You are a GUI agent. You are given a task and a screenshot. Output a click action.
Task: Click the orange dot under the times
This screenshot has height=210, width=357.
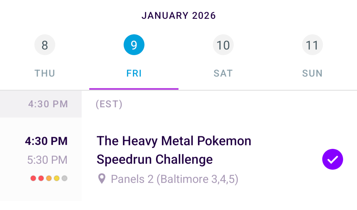(49, 178)
